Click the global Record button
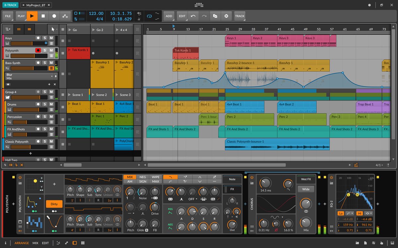This screenshot has width=398, height=248. coord(54,16)
